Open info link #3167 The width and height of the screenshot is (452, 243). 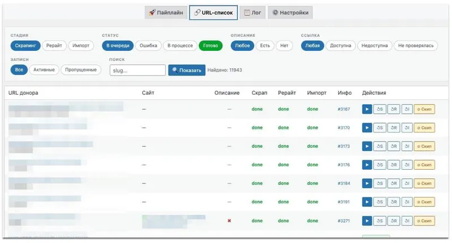pos(344,109)
